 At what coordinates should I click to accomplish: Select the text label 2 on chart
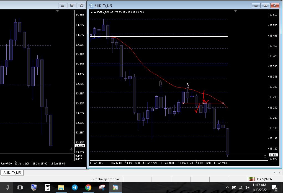tap(187, 86)
